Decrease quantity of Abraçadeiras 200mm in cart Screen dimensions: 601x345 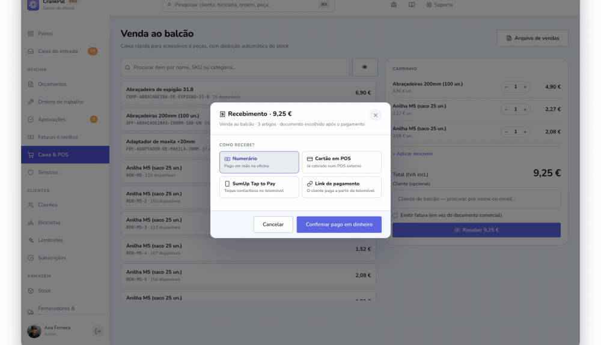(x=506, y=87)
